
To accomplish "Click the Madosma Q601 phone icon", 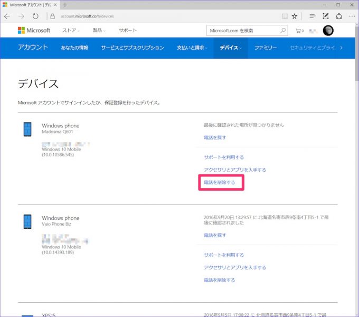I will [x=27, y=129].
